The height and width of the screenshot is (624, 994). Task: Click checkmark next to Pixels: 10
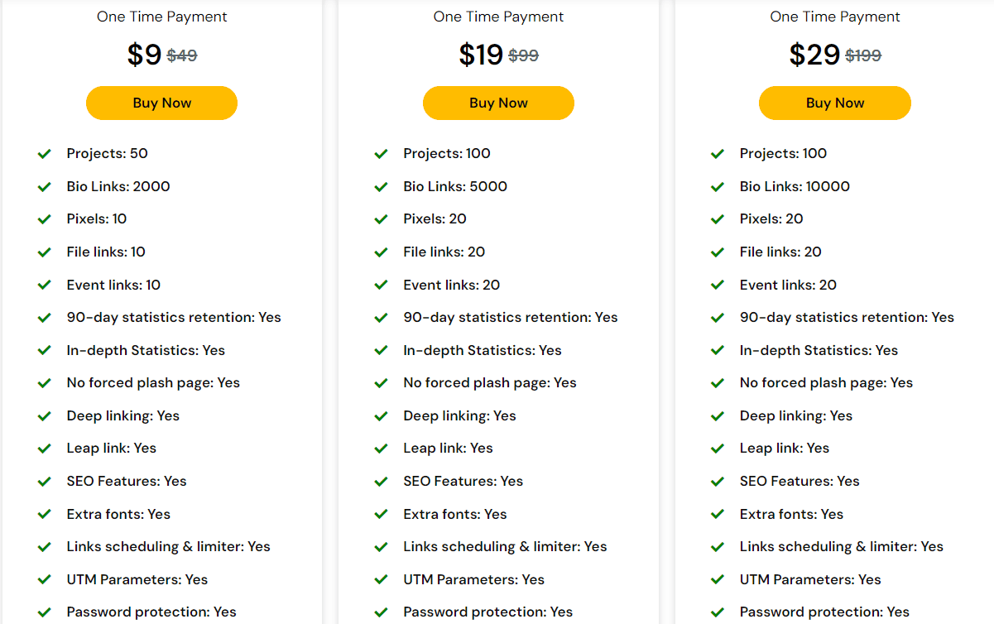[x=45, y=219]
